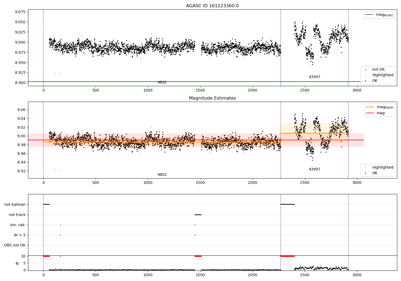
Task: Click obsid label '4802' in the AGASC ID plot
Action: [162, 82]
